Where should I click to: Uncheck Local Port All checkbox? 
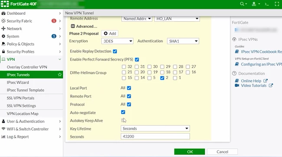[x=129, y=88]
